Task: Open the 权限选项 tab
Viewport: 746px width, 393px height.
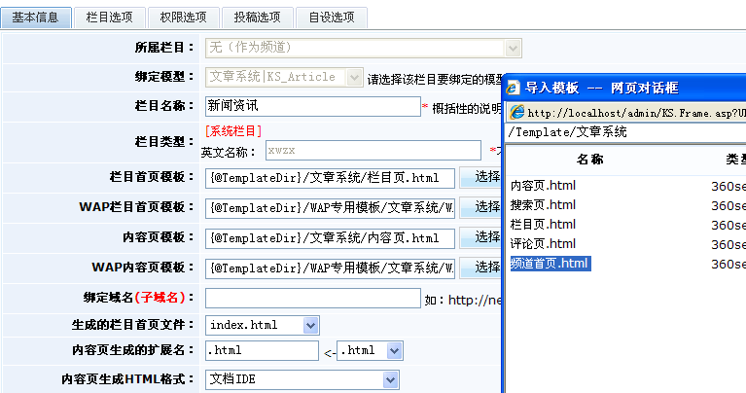Action: click(x=184, y=18)
